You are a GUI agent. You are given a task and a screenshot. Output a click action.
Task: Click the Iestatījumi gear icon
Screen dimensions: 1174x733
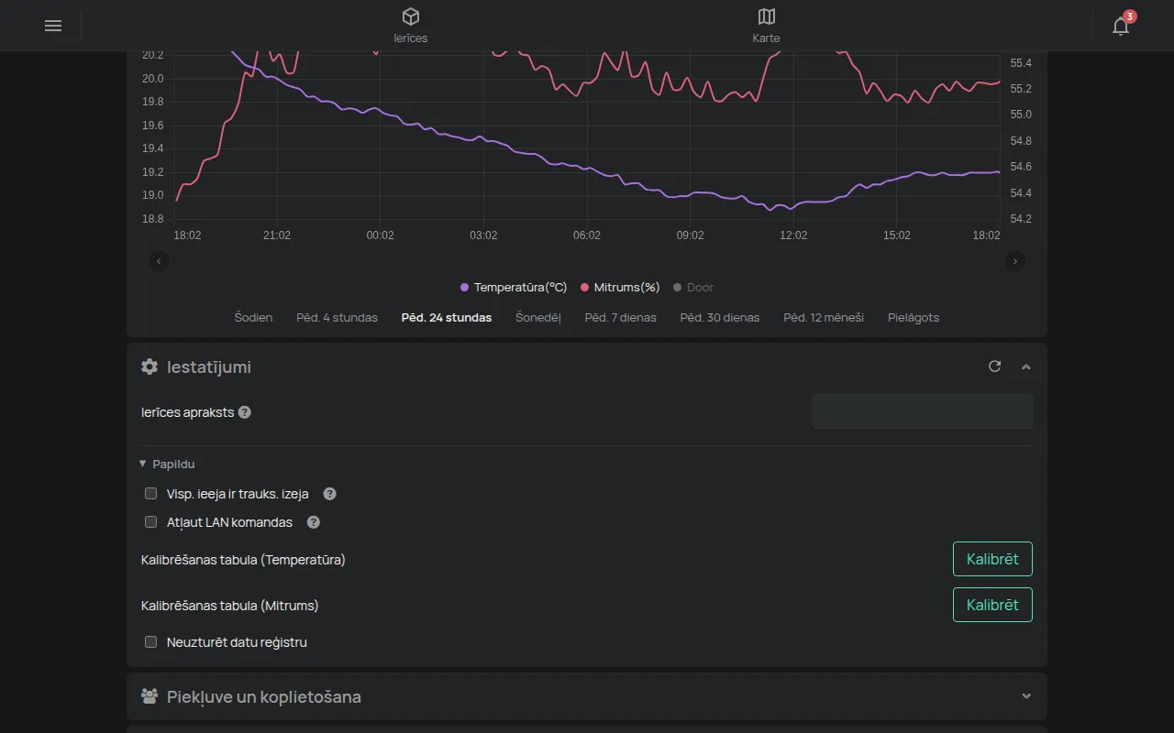pos(150,366)
